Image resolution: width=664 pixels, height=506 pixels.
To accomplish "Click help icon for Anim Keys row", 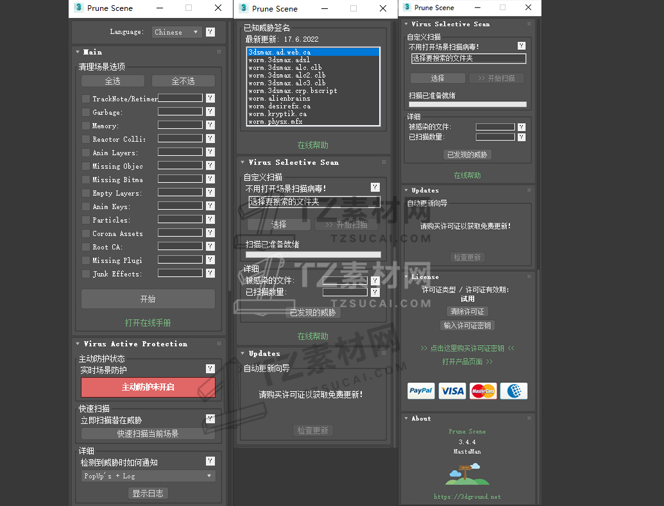I will tap(210, 206).
